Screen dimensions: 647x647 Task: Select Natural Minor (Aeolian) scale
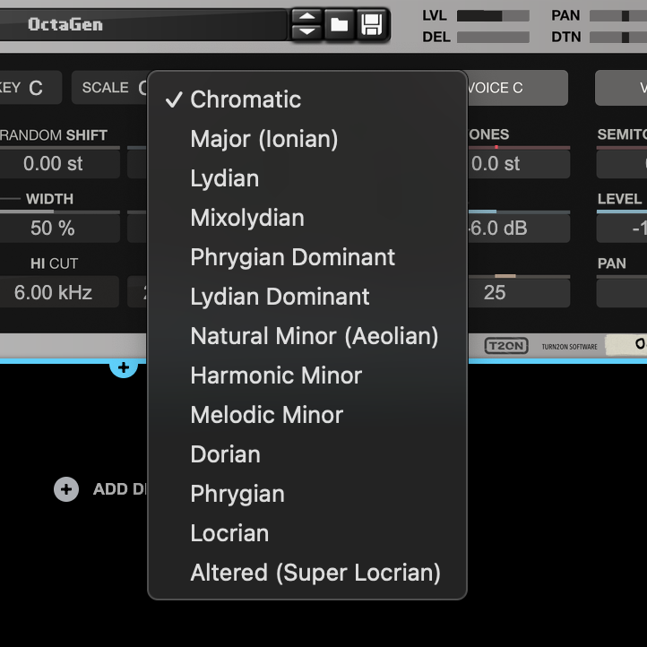click(307, 336)
